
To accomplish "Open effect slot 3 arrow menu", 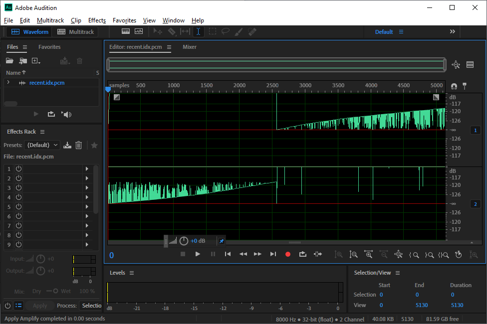I will tap(87, 188).
